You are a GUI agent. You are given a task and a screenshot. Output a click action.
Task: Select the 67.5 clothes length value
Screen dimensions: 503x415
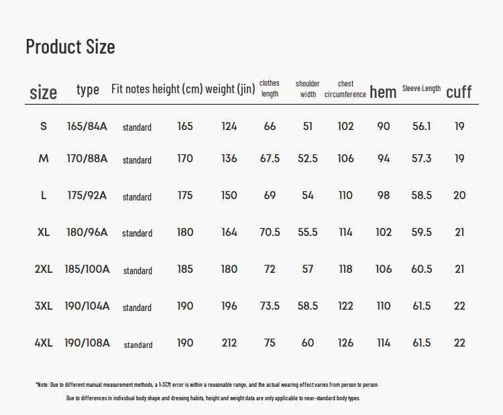(270, 158)
